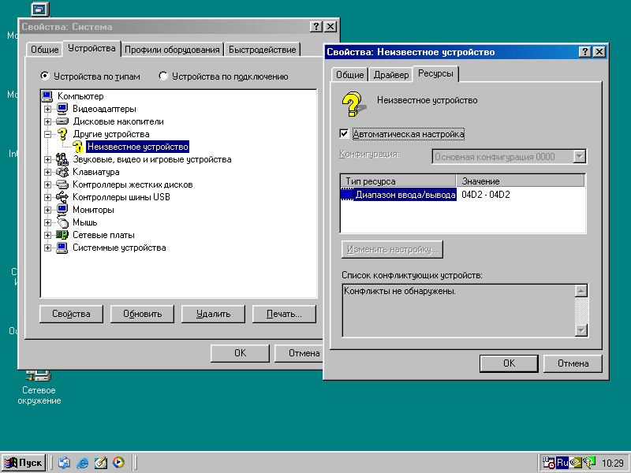Collapse Другие устройства tree node
631x473 pixels.
click(x=47, y=134)
